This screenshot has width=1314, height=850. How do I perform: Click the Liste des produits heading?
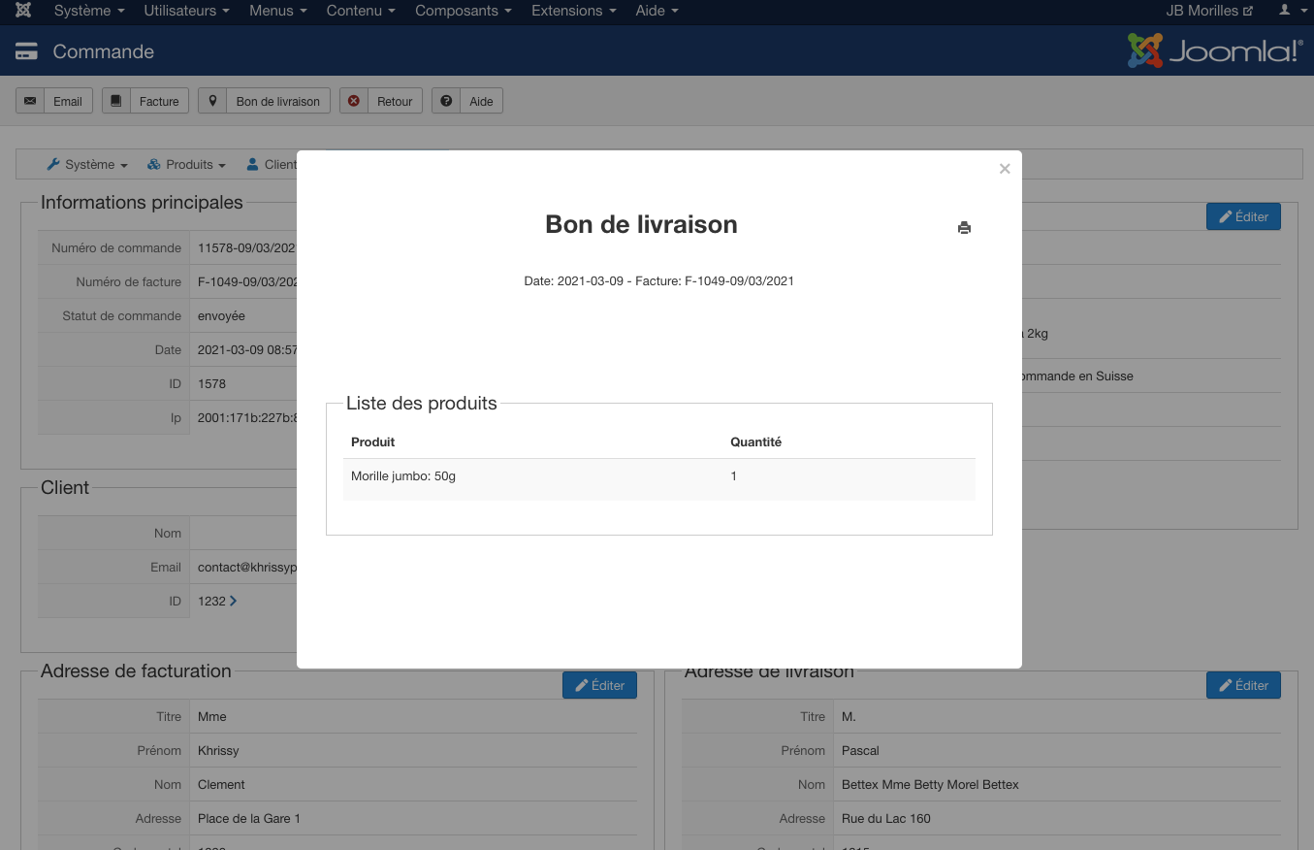422,403
